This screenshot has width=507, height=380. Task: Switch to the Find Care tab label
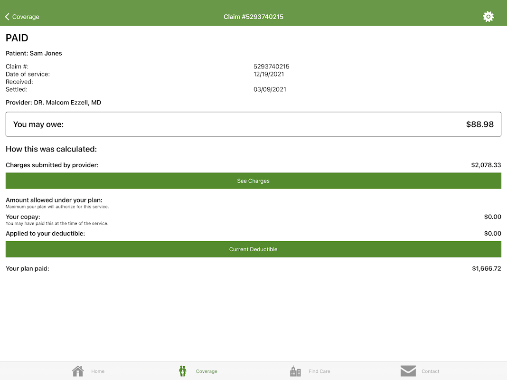click(x=319, y=371)
